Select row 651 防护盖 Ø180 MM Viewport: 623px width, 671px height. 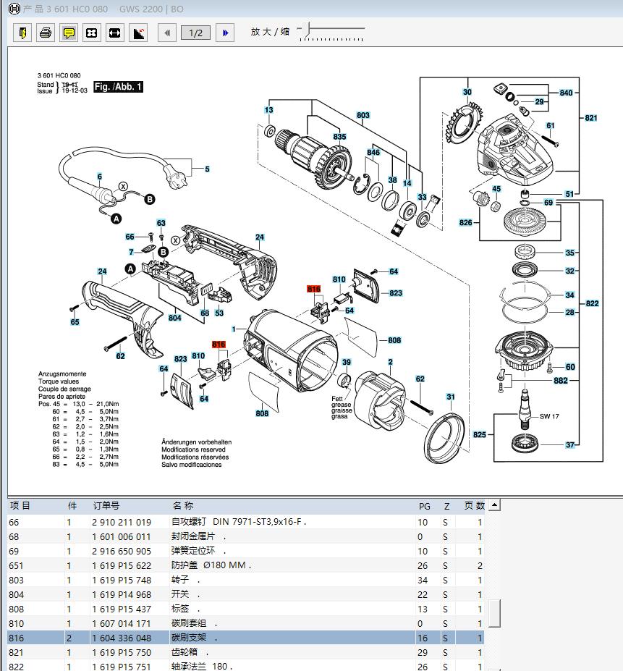pos(245,566)
